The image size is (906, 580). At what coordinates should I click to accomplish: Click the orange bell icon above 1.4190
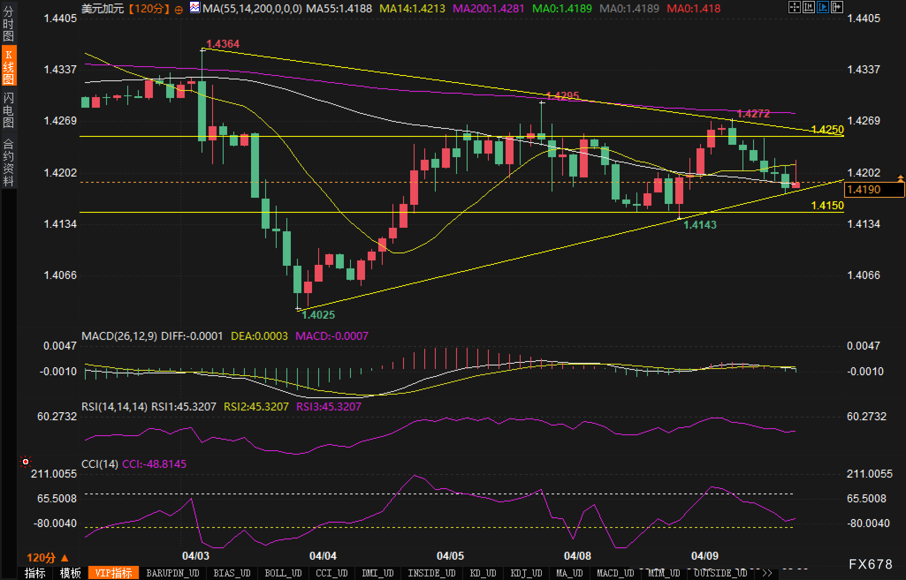tap(900, 178)
